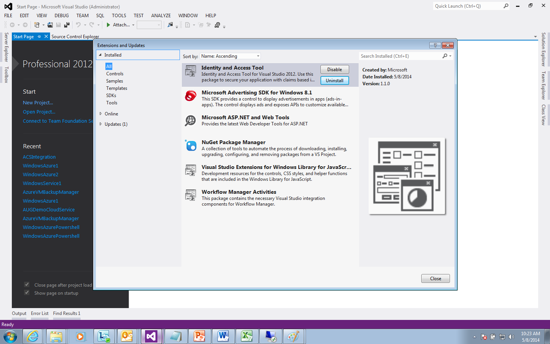Click the Open Project... link

(39, 112)
